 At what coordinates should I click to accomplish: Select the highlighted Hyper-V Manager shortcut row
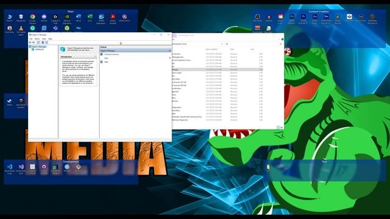pyautogui.click(x=218, y=70)
